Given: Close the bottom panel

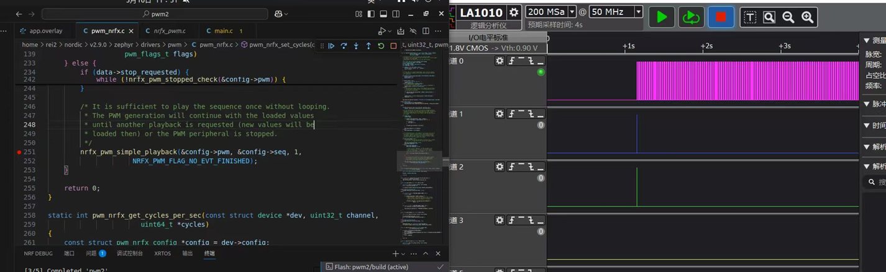Looking at the screenshot, I should click(x=439, y=253).
